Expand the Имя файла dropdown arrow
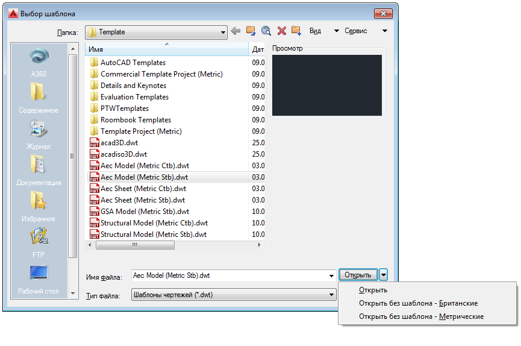The width and height of the screenshot is (521, 346). [x=331, y=276]
